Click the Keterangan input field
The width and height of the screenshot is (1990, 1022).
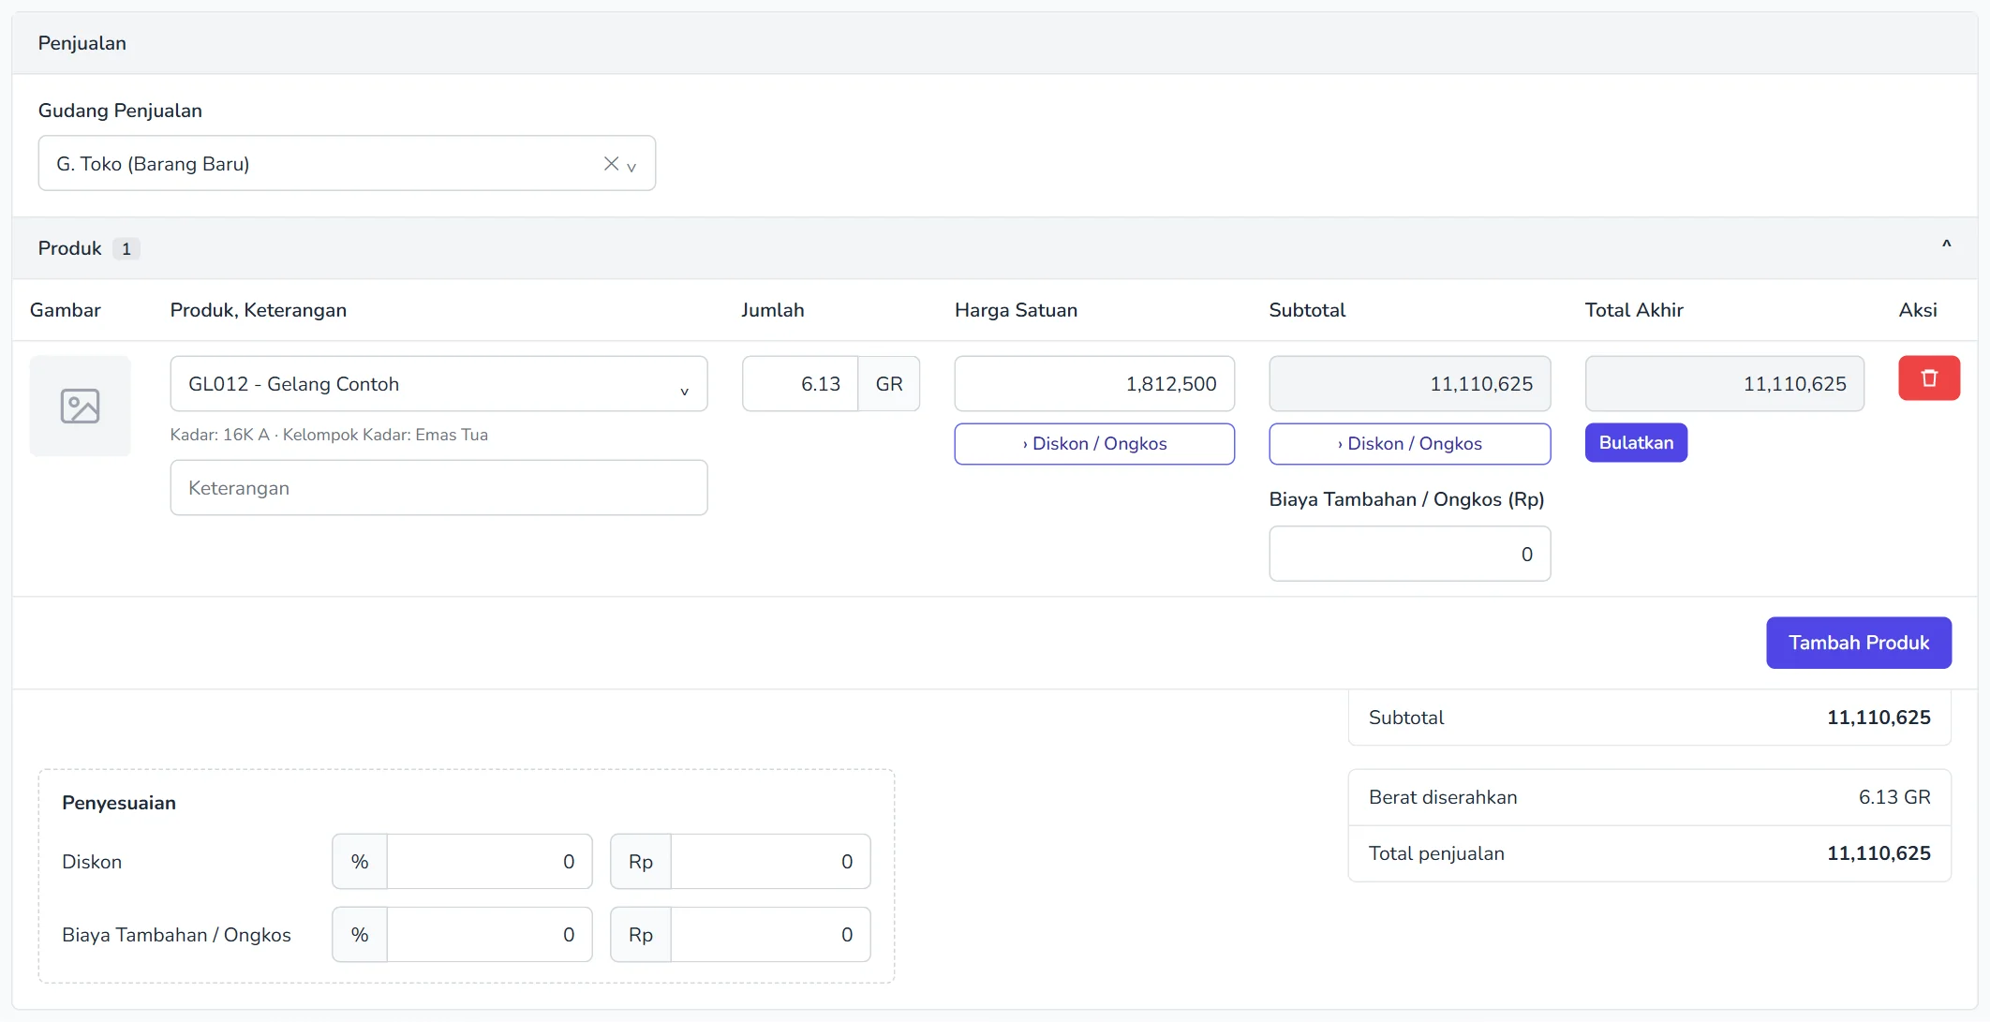(438, 488)
